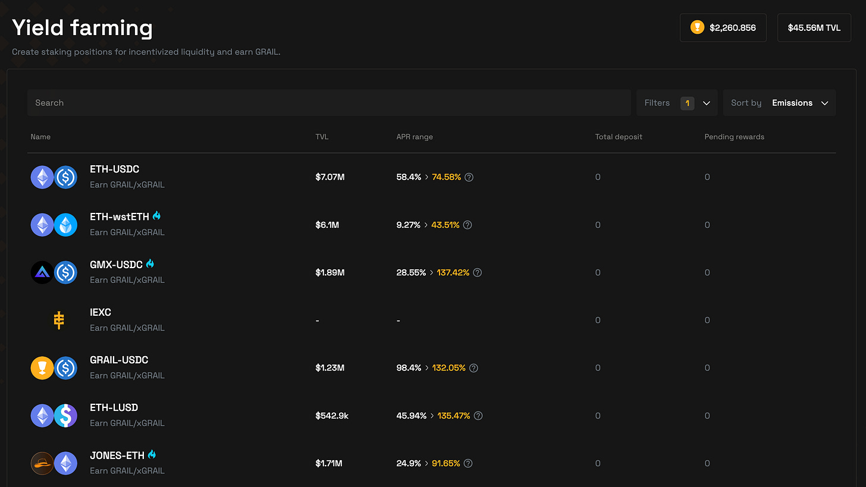Click the $1.23M TVL value
This screenshot has width=866, height=487.
(330, 368)
